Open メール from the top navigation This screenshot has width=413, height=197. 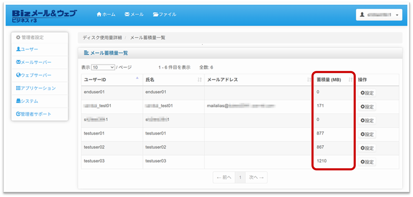pos(134,14)
